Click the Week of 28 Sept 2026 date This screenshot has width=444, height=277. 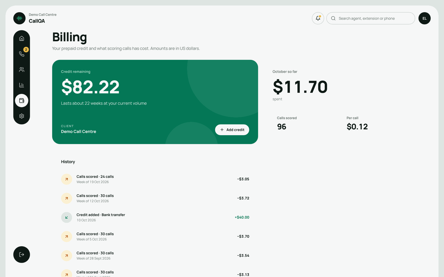pyautogui.click(x=94, y=258)
